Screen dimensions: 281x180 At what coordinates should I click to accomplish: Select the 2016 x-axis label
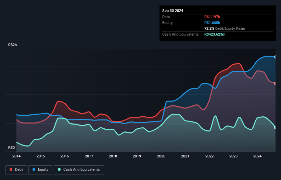pos(65,156)
